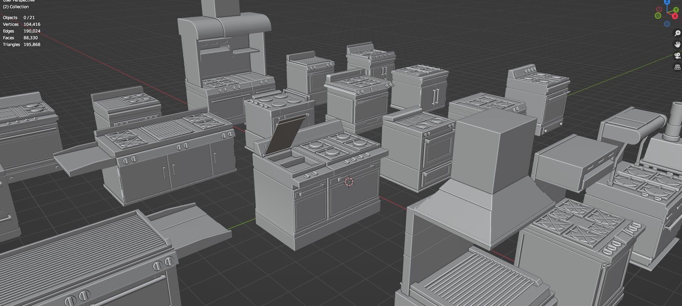Click the red-white 3D cursor in viewport

349,182
